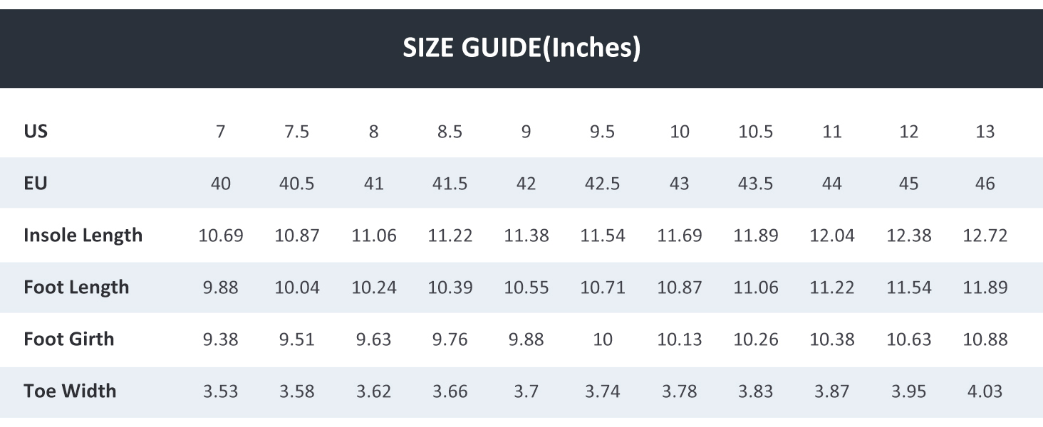Viewport: 1043px width, 427px height.
Task: Select US size 13 cell
Action: coord(985,132)
